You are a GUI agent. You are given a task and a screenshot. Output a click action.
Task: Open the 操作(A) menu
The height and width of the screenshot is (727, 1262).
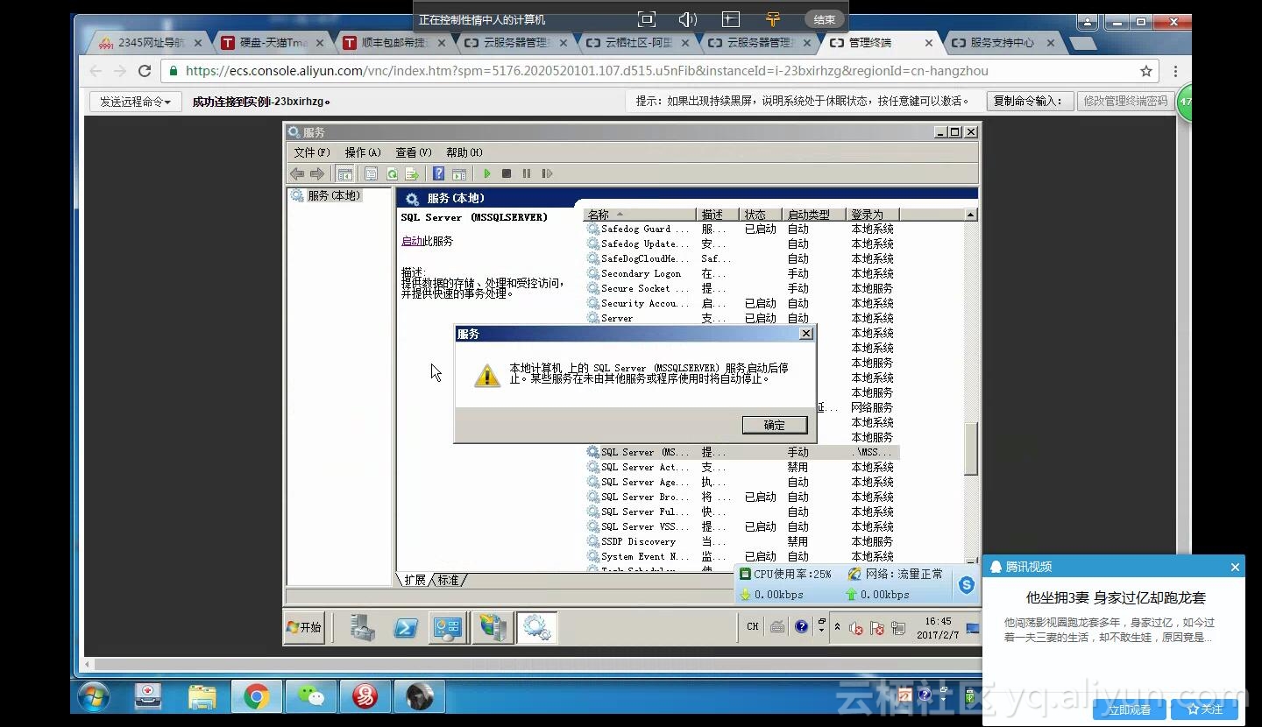pyautogui.click(x=362, y=152)
